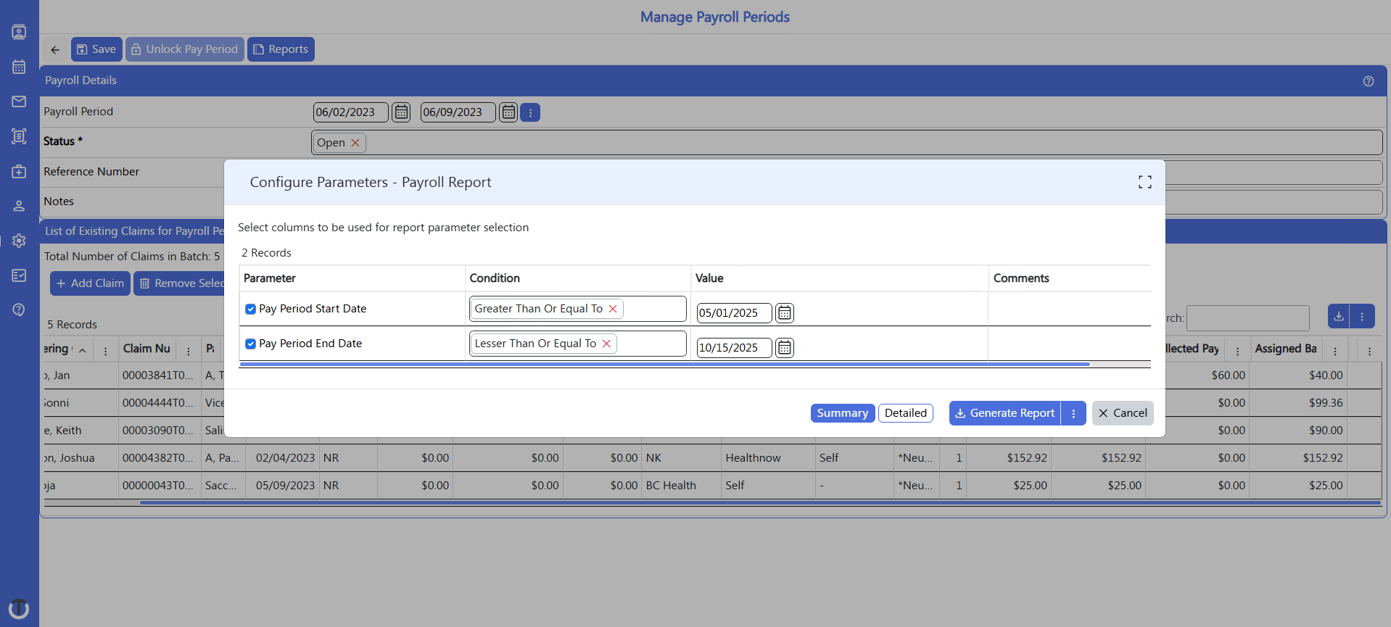Open the list document icon in the sidebar

pos(19,136)
